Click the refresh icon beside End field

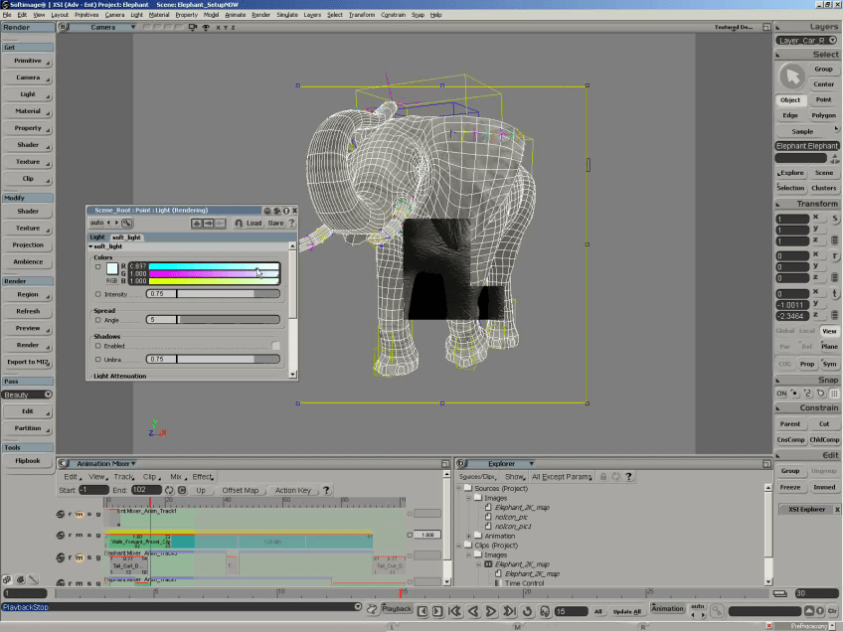pos(169,490)
